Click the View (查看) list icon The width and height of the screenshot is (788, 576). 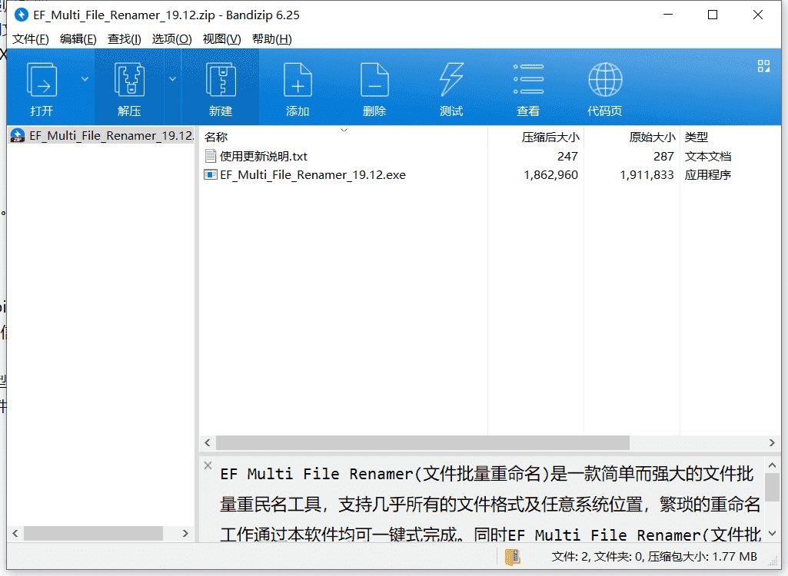click(x=528, y=79)
